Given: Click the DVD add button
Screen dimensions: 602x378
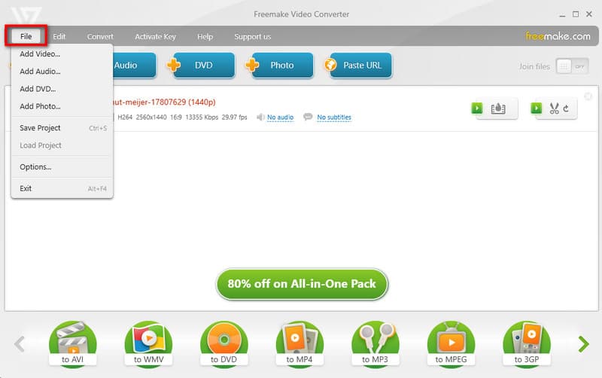Looking at the screenshot, I should coord(203,66).
